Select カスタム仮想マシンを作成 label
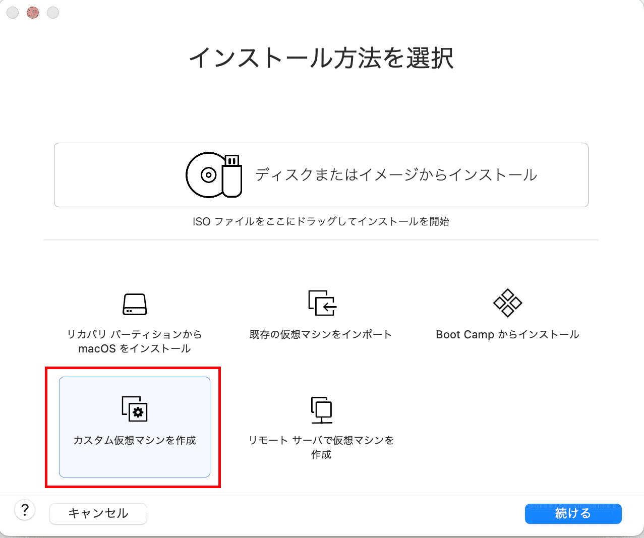 coord(135,440)
